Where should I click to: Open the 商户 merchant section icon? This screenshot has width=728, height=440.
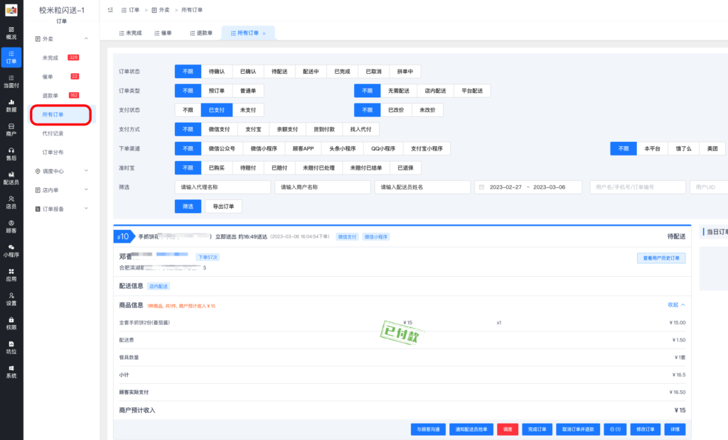pyautogui.click(x=11, y=129)
